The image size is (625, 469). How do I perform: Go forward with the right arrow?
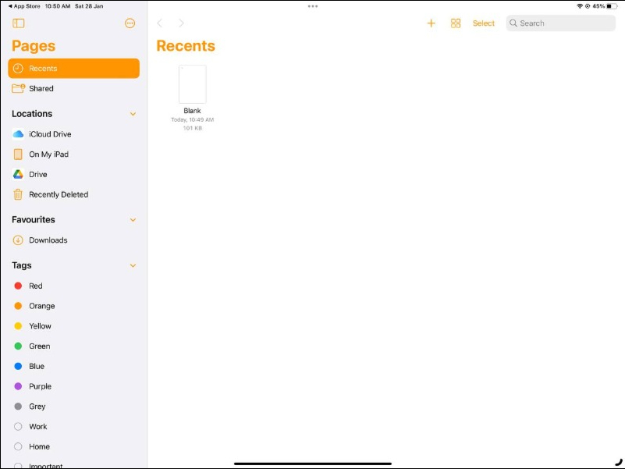[181, 23]
